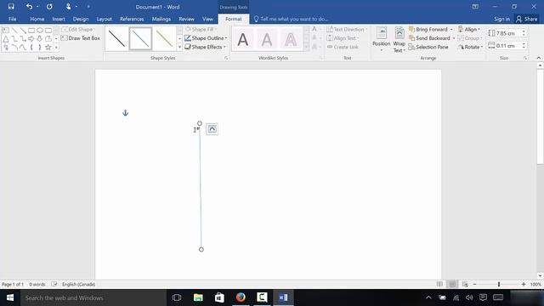Switch to the Mailings tab

point(161,19)
